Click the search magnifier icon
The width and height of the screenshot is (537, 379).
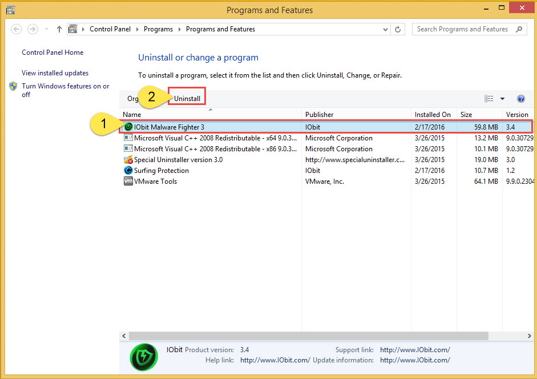519,29
